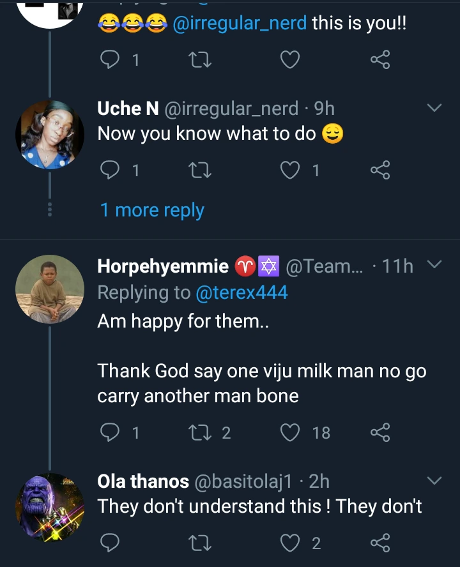Share Horpehyemmie's tweet

[x=380, y=432]
